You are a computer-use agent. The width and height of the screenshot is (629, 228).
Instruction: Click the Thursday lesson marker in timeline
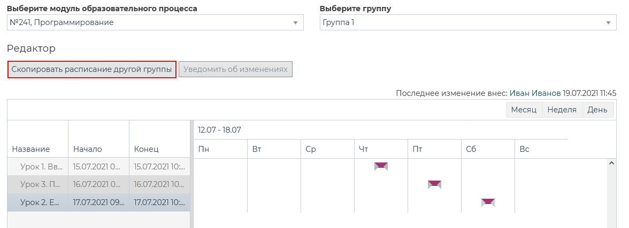[x=381, y=166]
